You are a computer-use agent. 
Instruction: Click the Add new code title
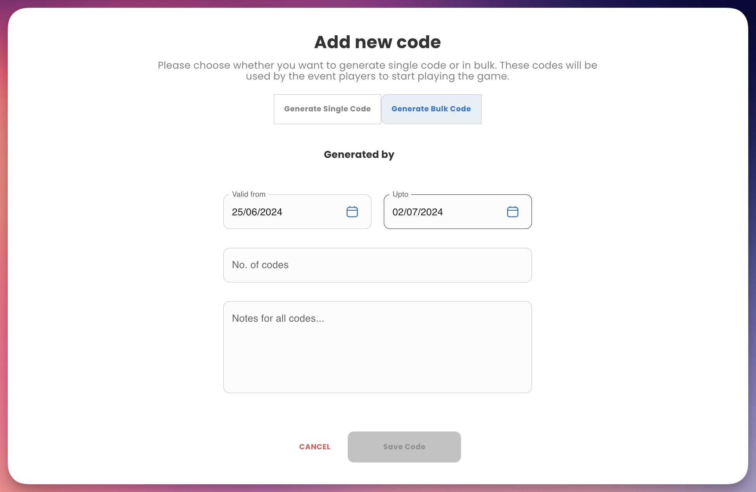(x=377, y=42)
